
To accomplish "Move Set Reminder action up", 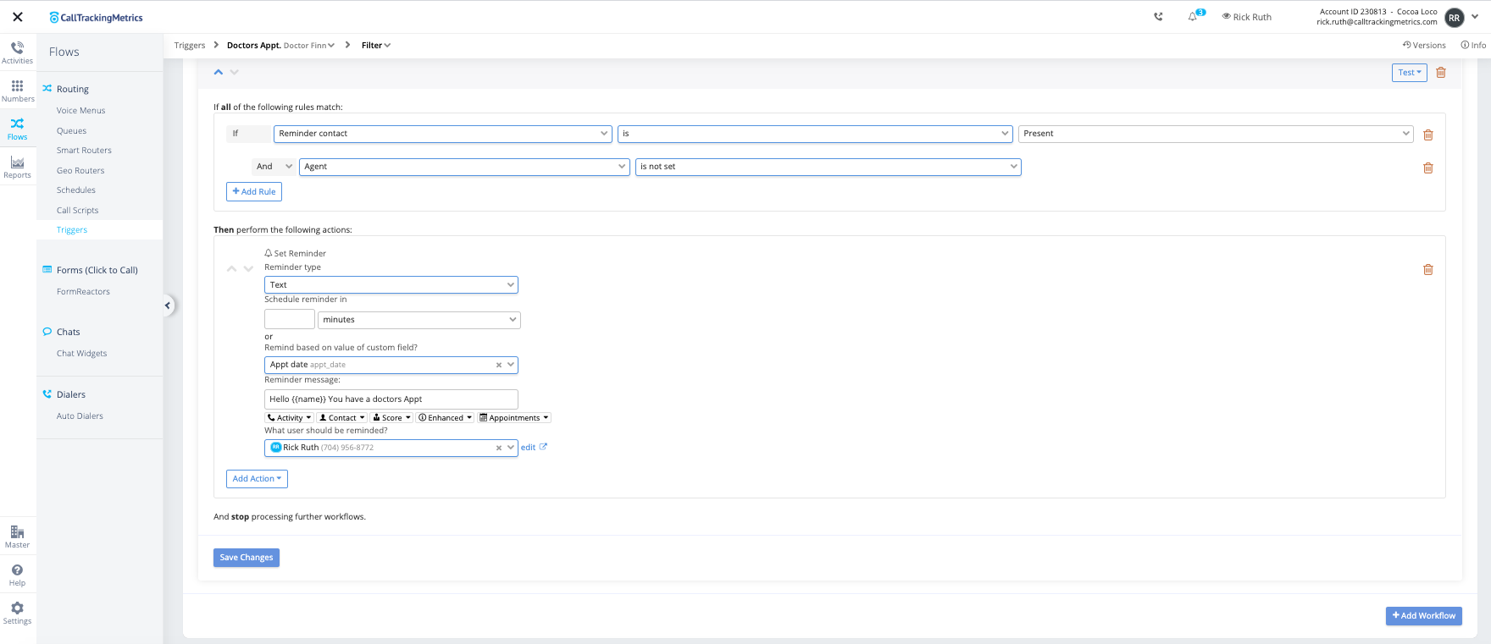I will pyautogui.click(x=231, y=269).
